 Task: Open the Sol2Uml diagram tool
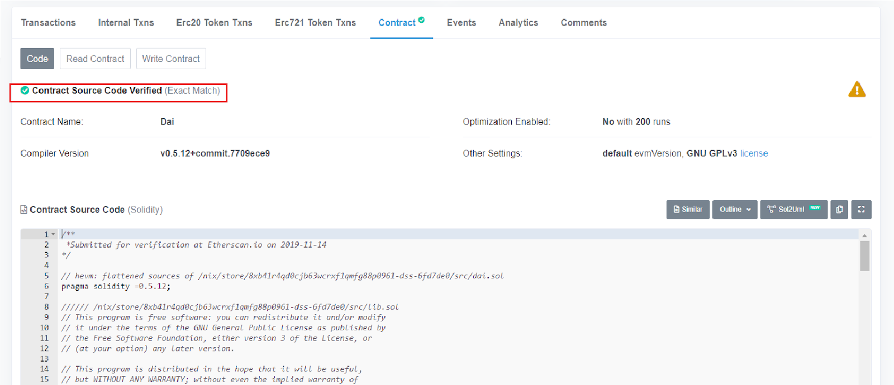click(793, 209)
